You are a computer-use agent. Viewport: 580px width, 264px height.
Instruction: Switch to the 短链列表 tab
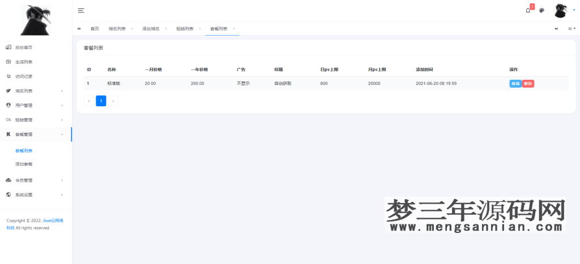(185, 28)
